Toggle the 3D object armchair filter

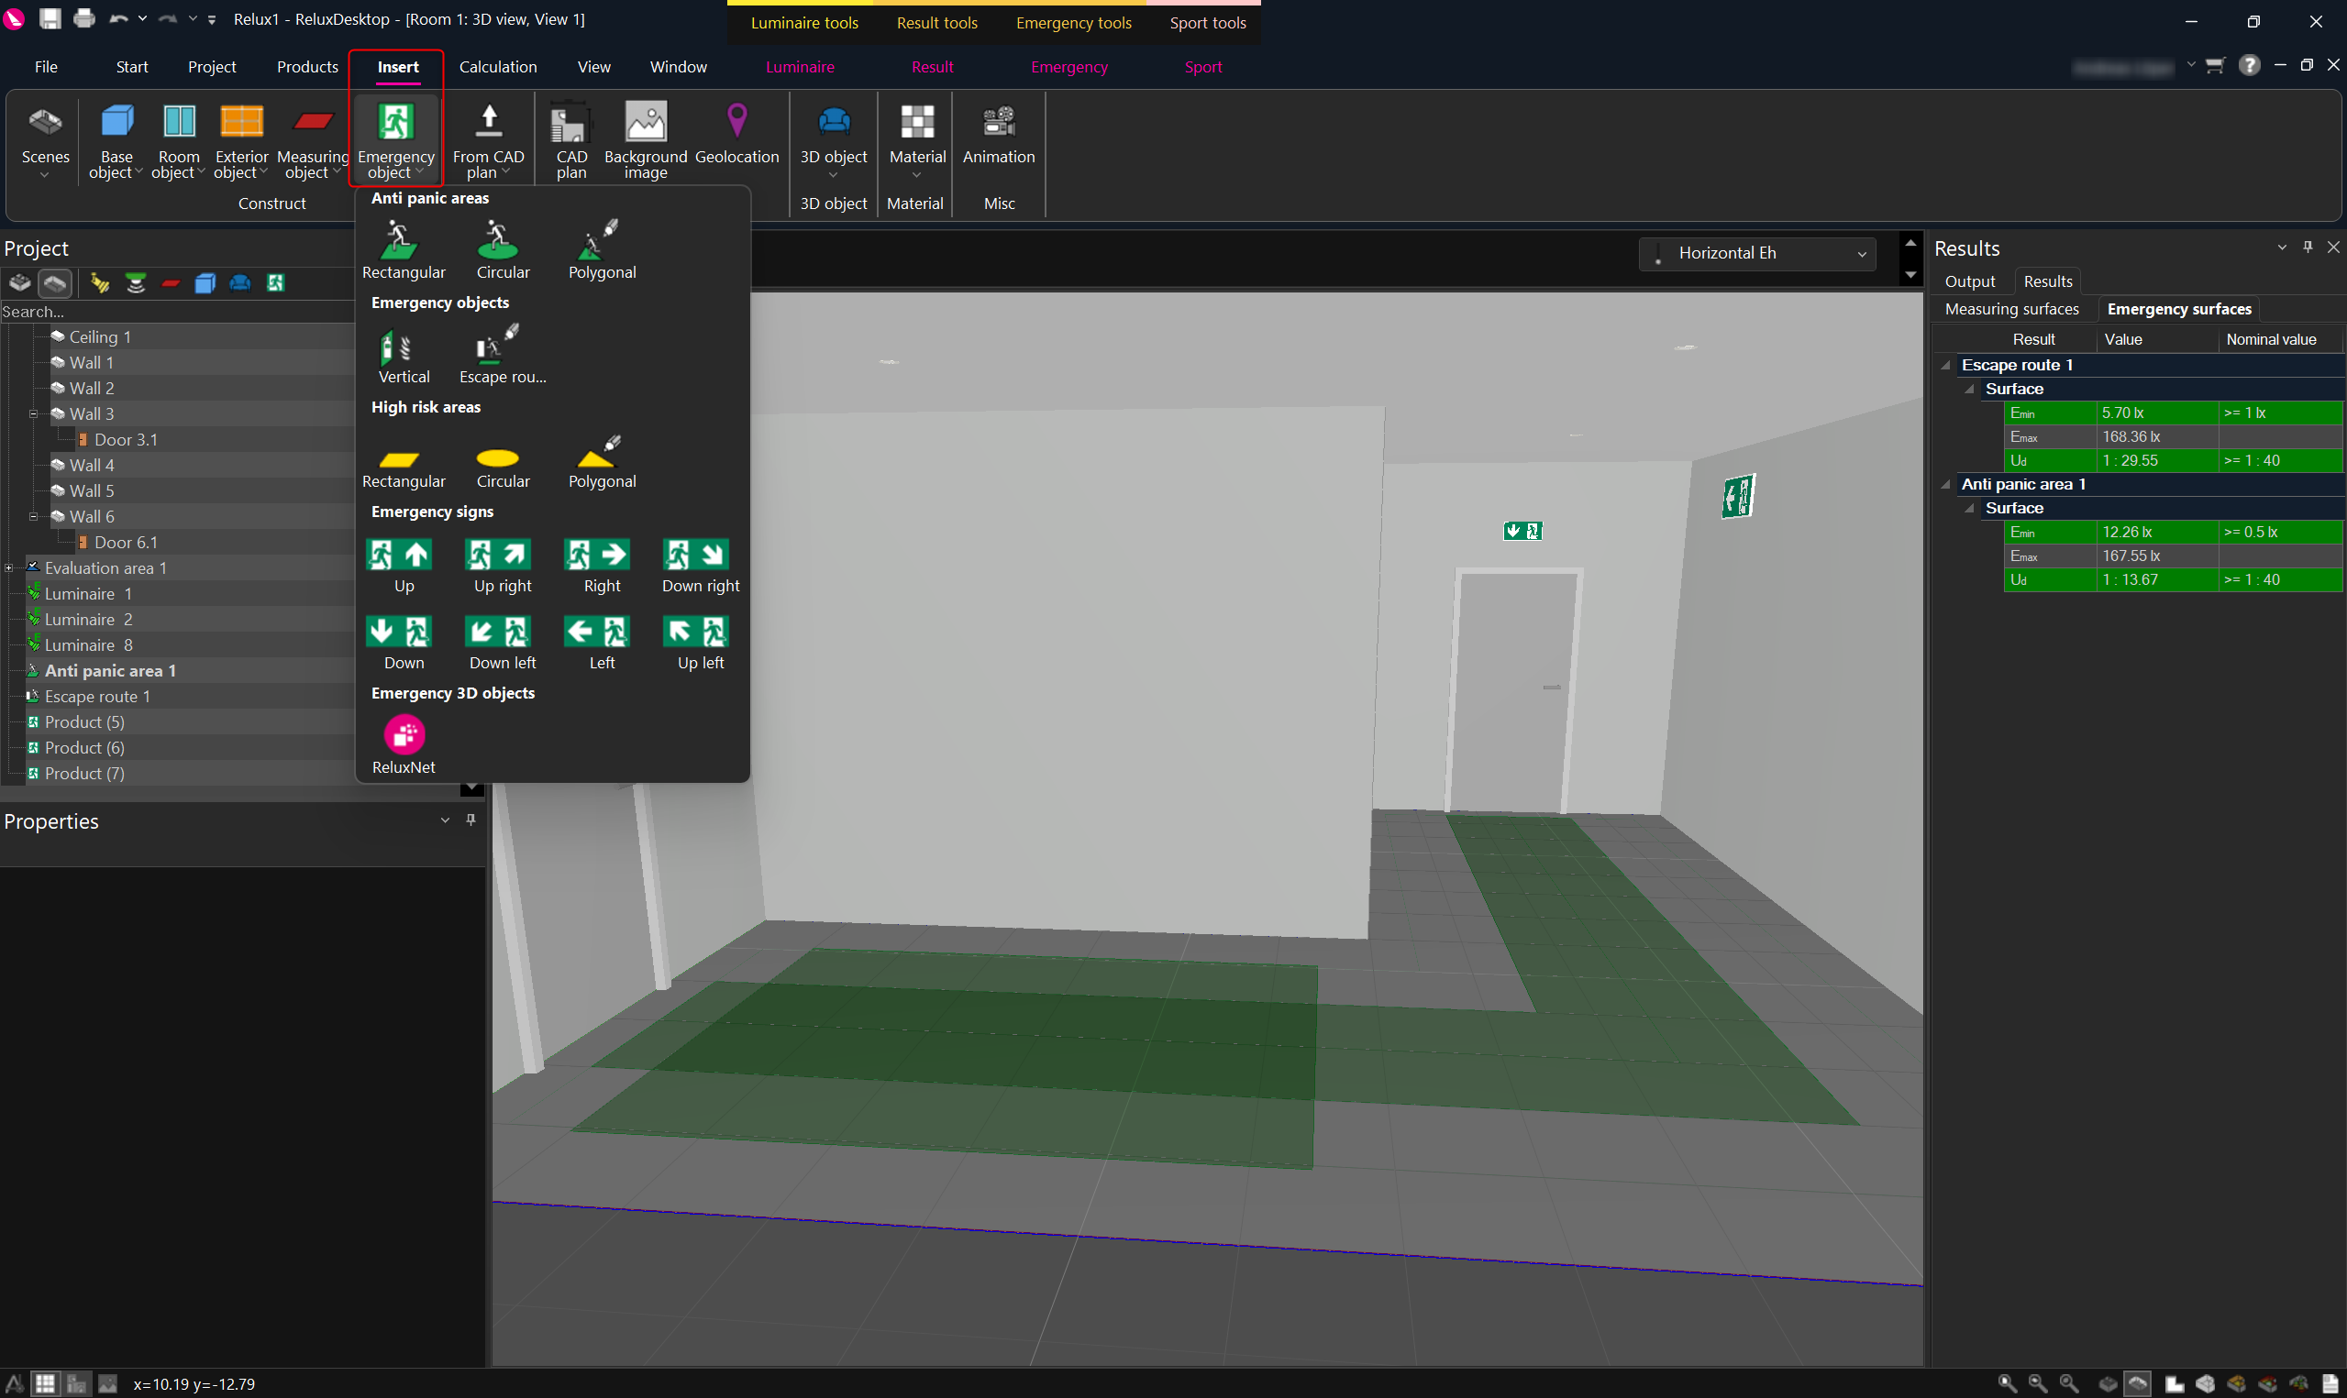240,282
